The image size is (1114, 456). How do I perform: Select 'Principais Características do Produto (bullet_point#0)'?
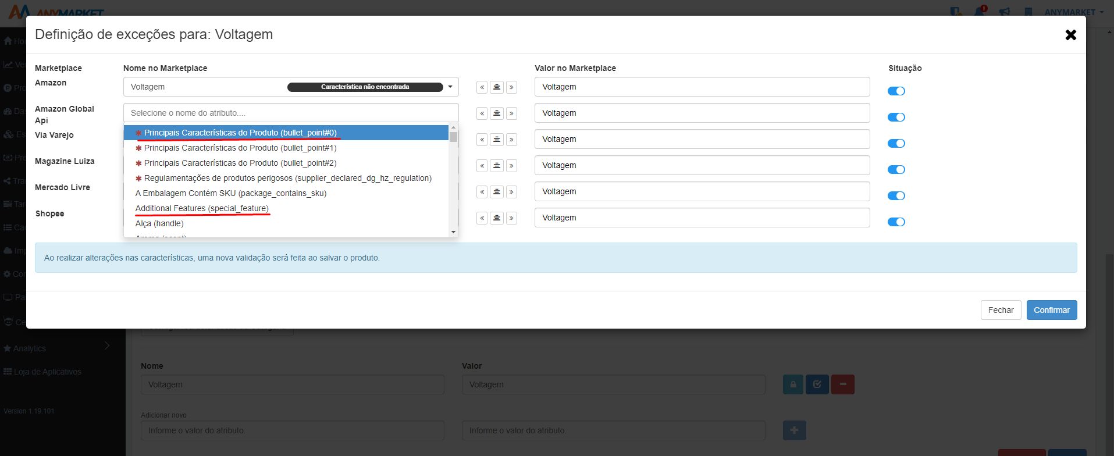pyautogui.click(x=286, y=133)
